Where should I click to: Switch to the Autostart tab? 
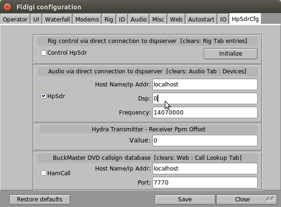200,19
